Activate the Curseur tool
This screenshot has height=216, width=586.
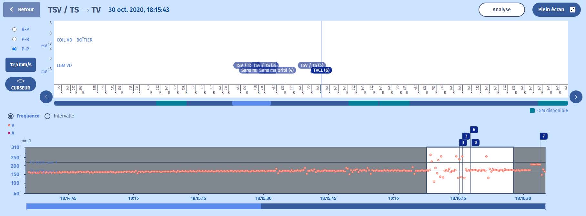click(x=21, y=84)
